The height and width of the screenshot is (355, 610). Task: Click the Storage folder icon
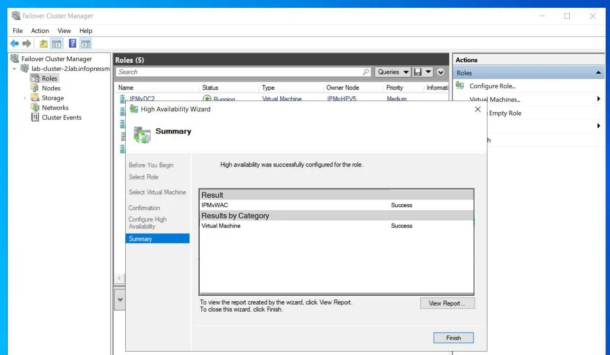35,98
